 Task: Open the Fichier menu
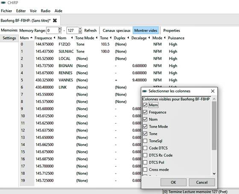(6, 11)
